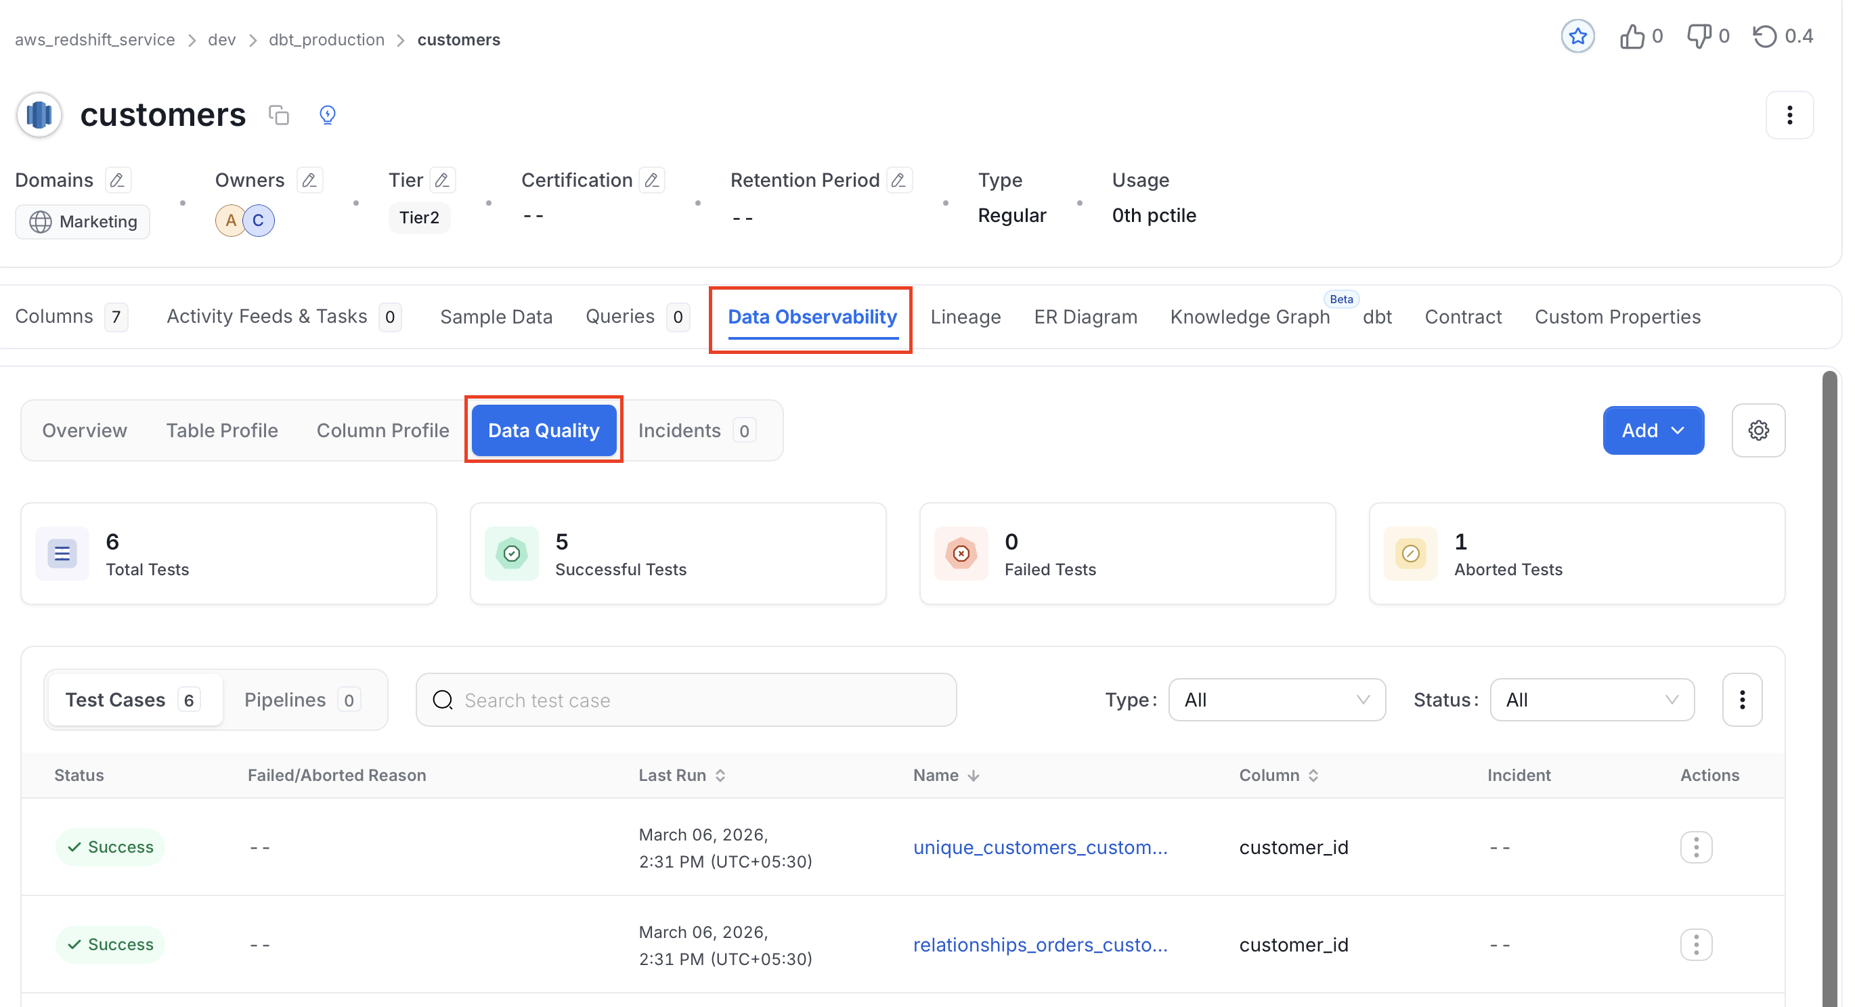Viewport: 1855px width, 1007px height.
Task: Open version history 0.4 icon
Action: (x=1764, y=36)
